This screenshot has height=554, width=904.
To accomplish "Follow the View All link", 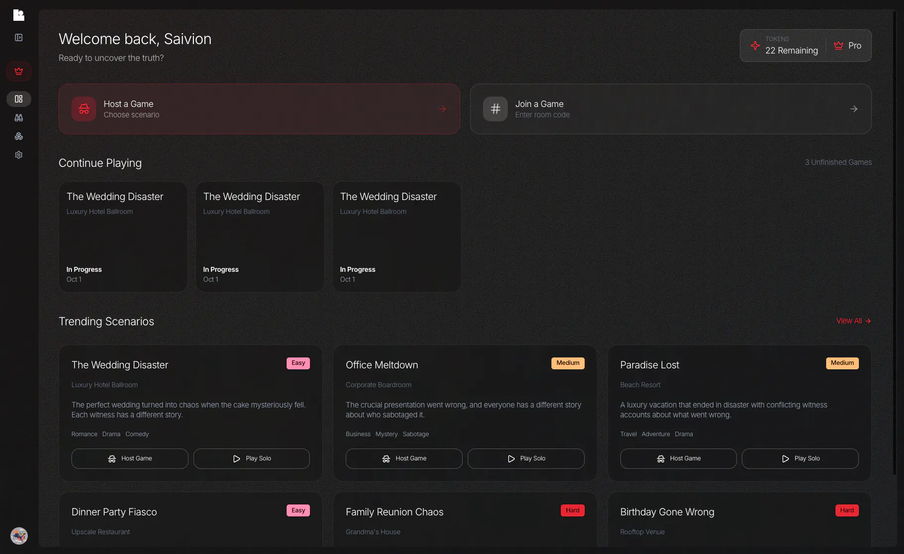I will 853,321.
